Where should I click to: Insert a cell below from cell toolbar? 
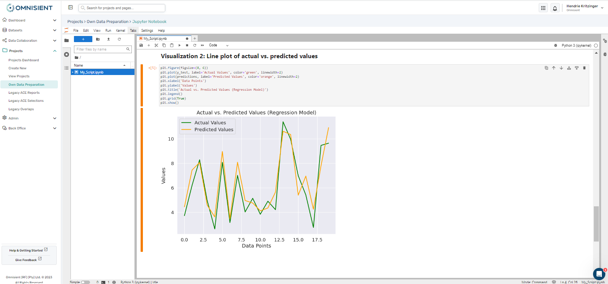point(577,68)
